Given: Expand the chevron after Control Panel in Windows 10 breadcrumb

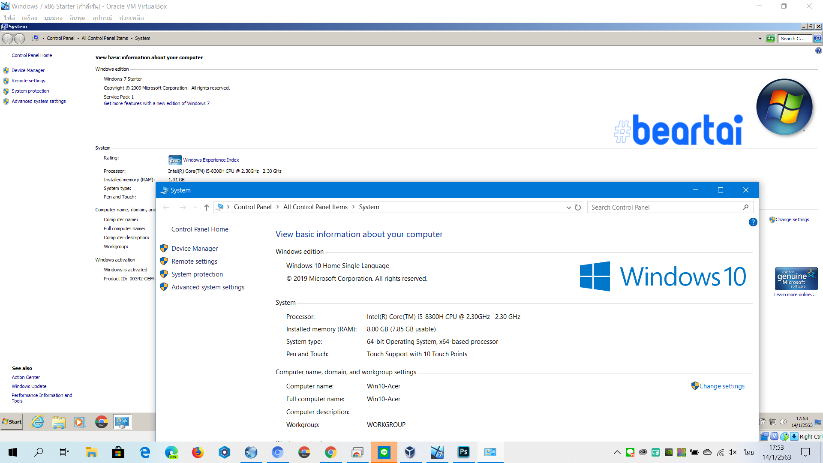Looking at the screenshot, I should (277, 207).
